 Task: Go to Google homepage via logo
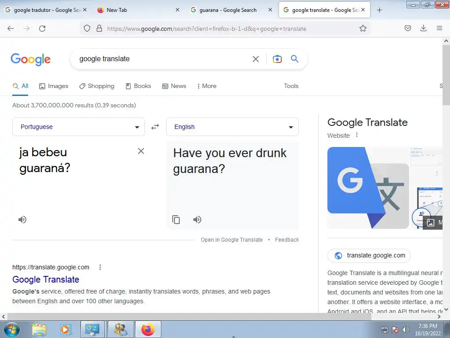click(31, 59)
